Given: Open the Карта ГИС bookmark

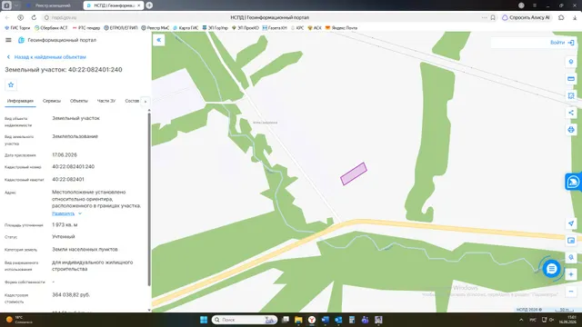Looking at the screenshot, I should click(x=186, y=28).
